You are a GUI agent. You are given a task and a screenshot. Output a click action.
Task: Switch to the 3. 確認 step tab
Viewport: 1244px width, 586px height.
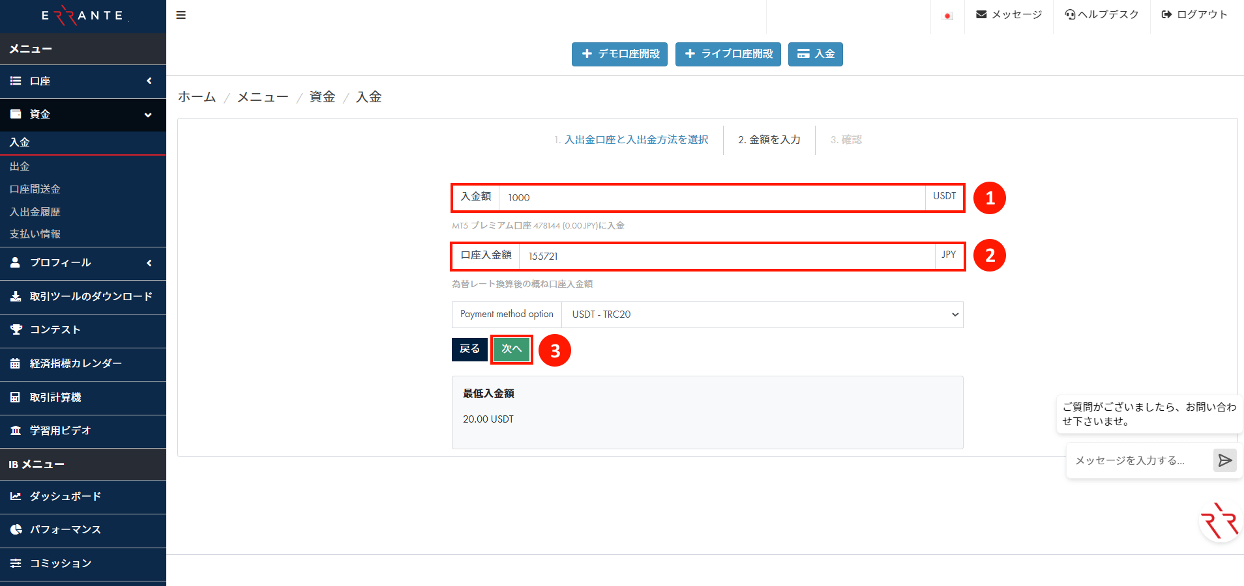coord(846,139)
